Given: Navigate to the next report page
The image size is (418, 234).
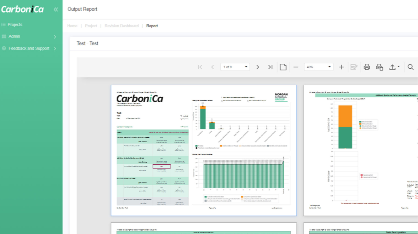Looking at the screenshot, I should click(x=258, y=67).
